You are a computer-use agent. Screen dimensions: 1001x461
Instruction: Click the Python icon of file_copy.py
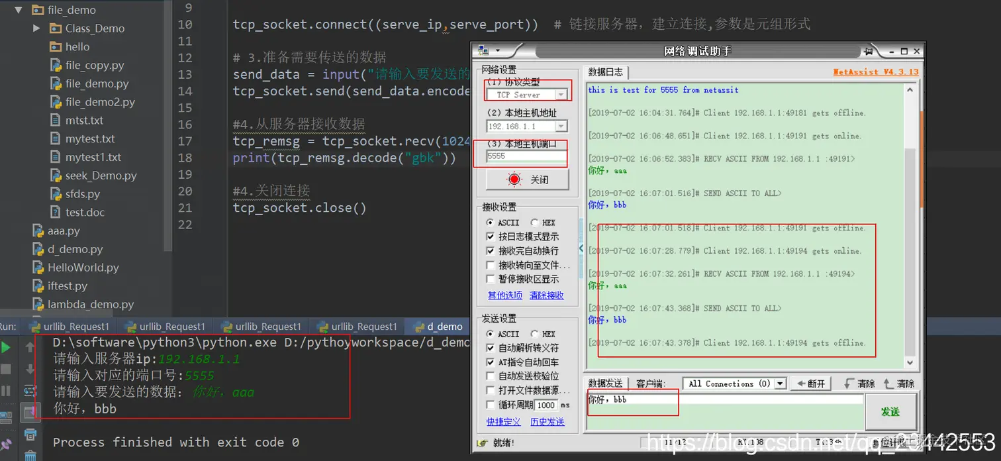point(56,65)
